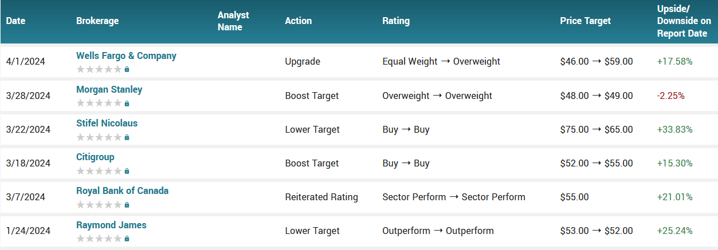Click the lock icon under Citigroup

click(x=127, y=171)
